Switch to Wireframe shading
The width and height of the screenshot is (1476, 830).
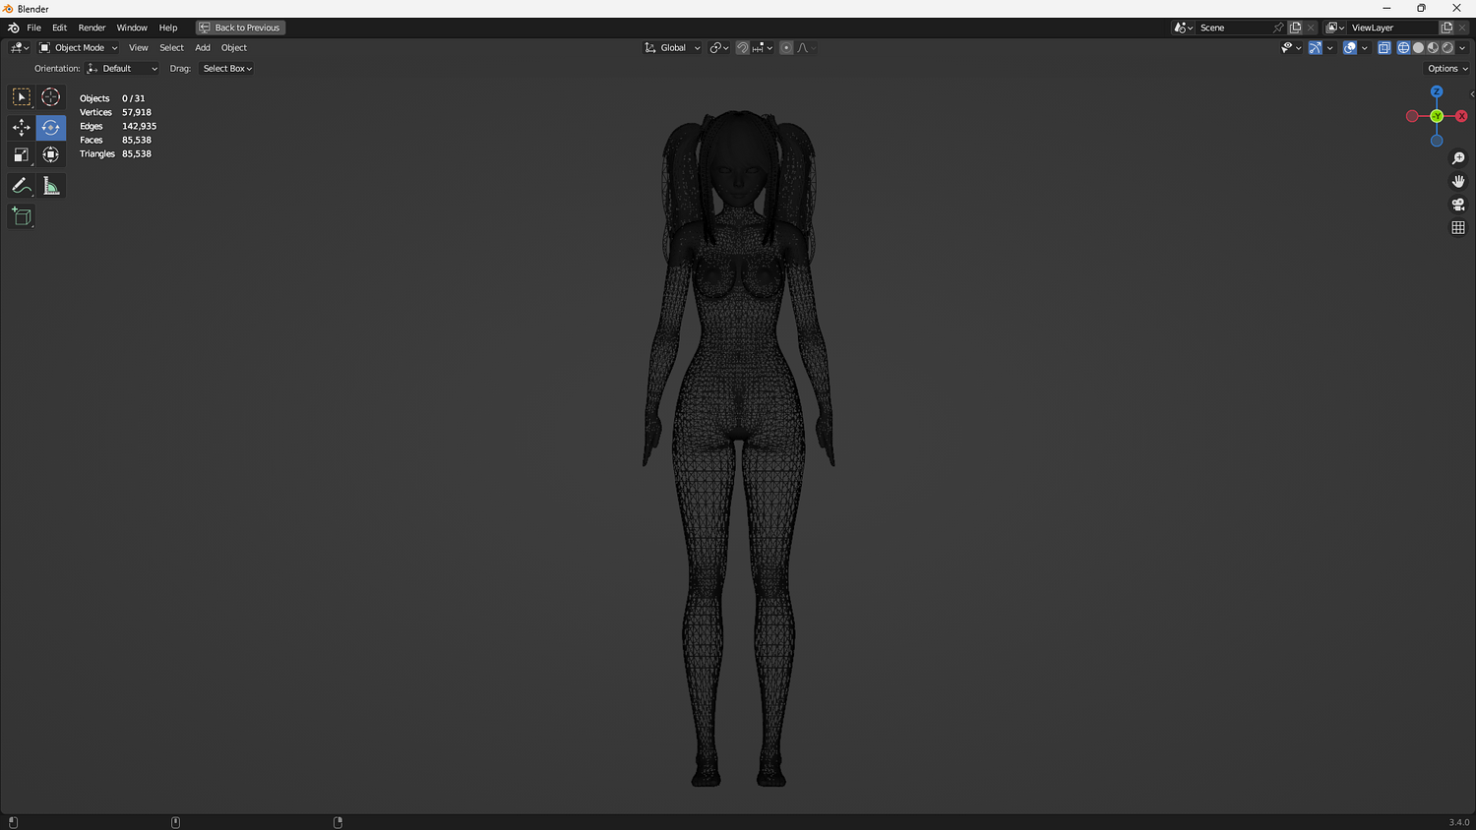tap(1404, 47)
